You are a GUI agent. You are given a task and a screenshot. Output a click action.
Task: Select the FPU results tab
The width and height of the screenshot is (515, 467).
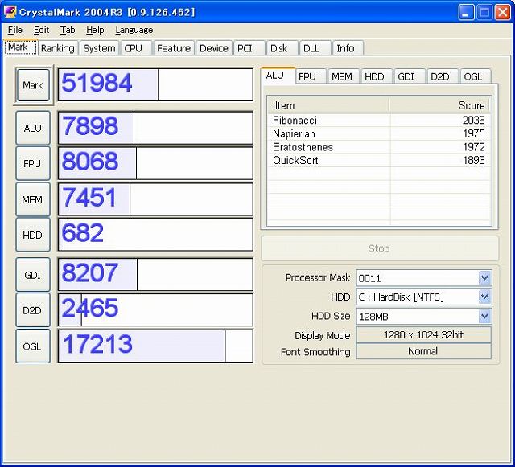tap(311, 76)
